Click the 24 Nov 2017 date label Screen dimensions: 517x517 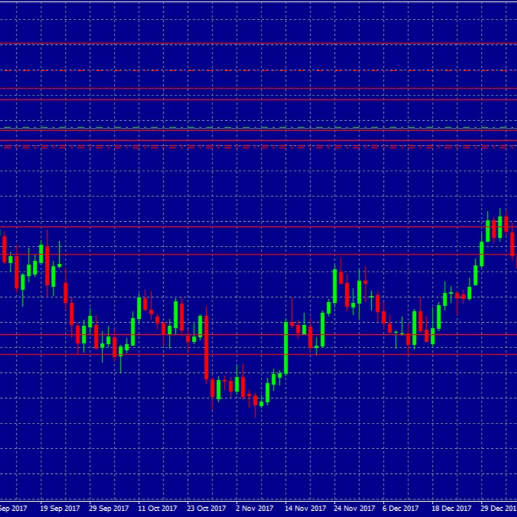(354, 508)
